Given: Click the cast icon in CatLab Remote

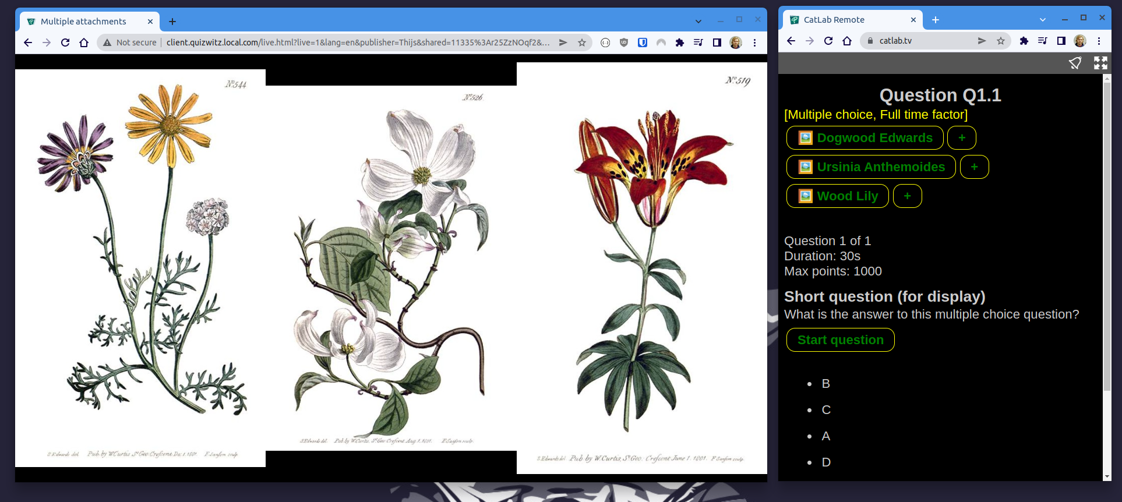Looking at the screenshot, I should coord(1075,63).
